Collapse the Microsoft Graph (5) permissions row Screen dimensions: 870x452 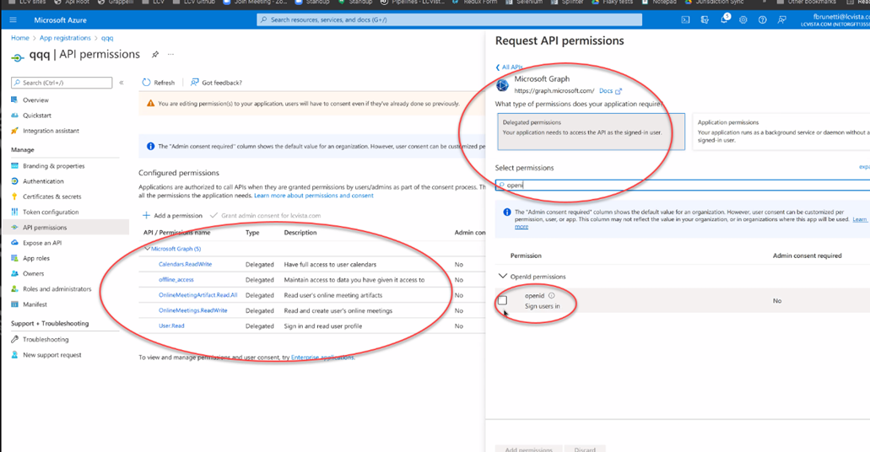click(147, 250)
